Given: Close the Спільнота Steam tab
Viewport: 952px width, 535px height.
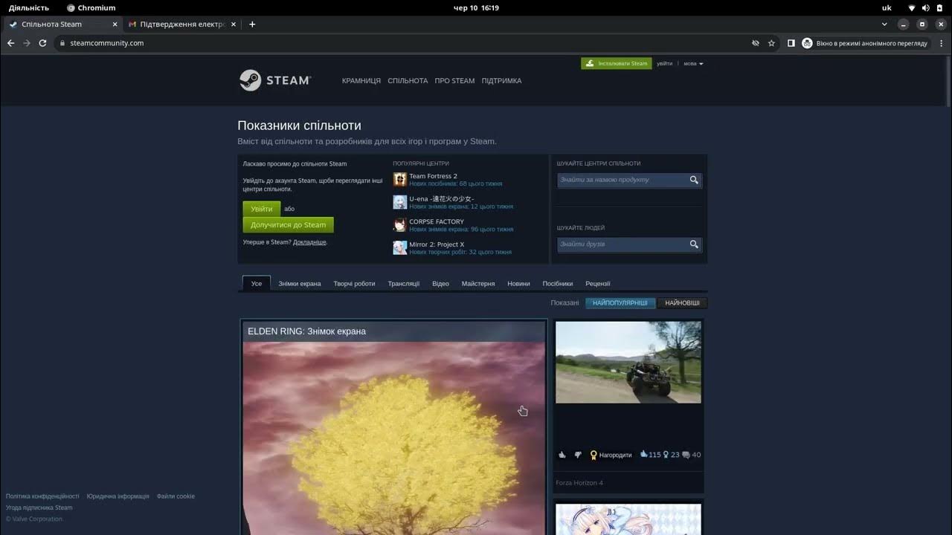Looking at the screenshot, I should click(115, 25).
